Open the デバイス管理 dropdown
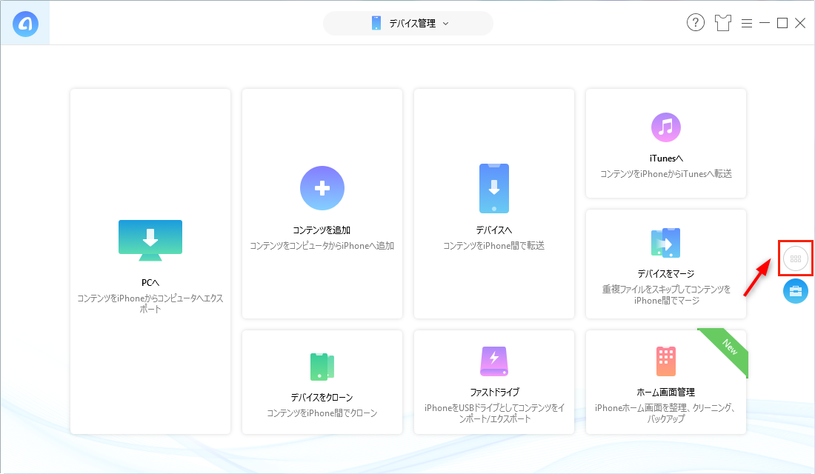815x474 pixels. point(408,24)
